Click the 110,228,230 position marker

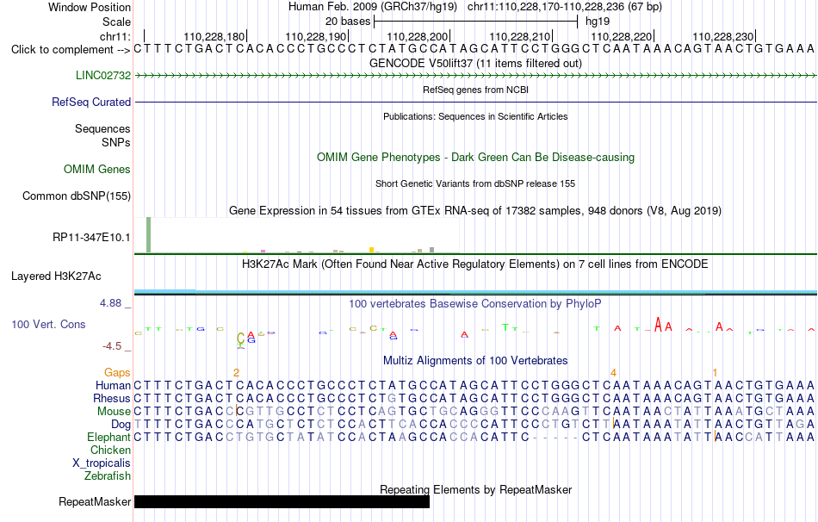pyautogui.click(x=723, y=36)
